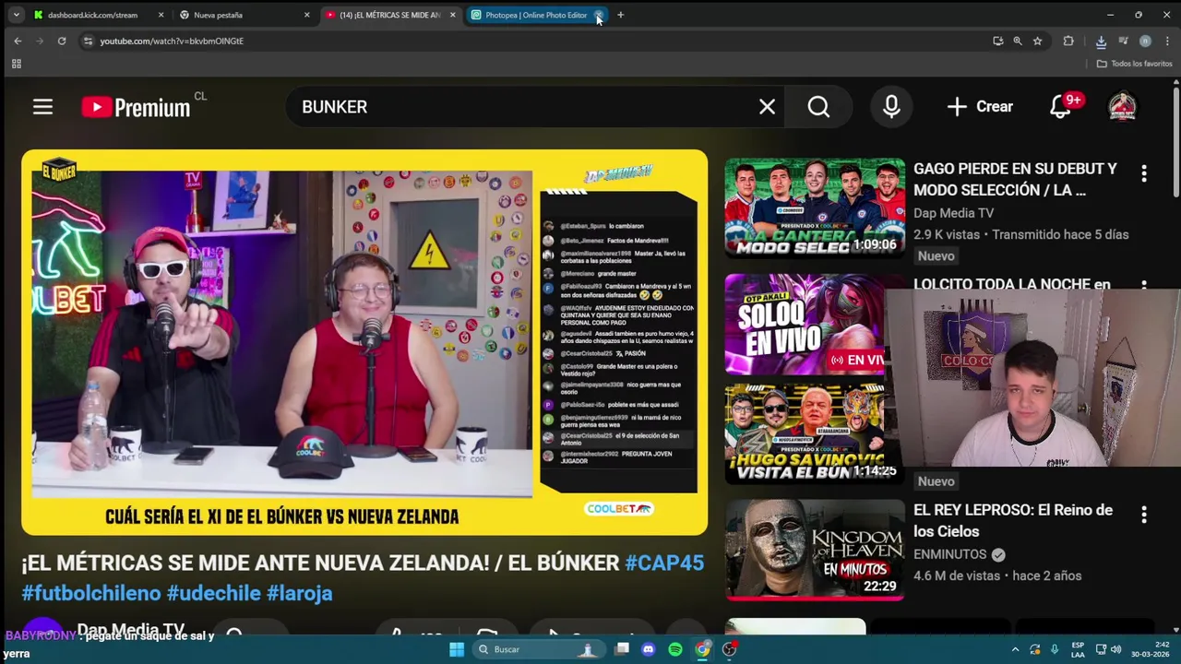Open the Kingdom of Heaven video thumbnail
This screenshot has width=1181, height=664.
pyautogui.click(x=815, y=550)
